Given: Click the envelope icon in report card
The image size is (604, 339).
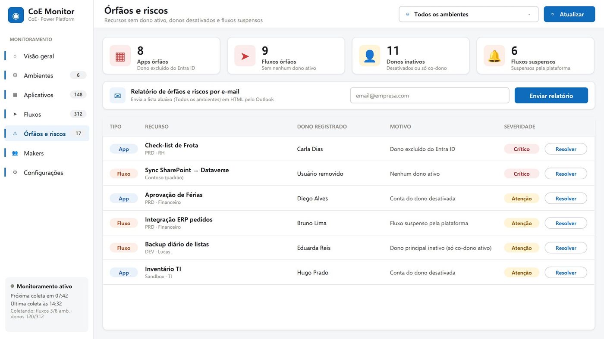Looking at the screenshot, I should pyautogui.click(x=118, y=96).
